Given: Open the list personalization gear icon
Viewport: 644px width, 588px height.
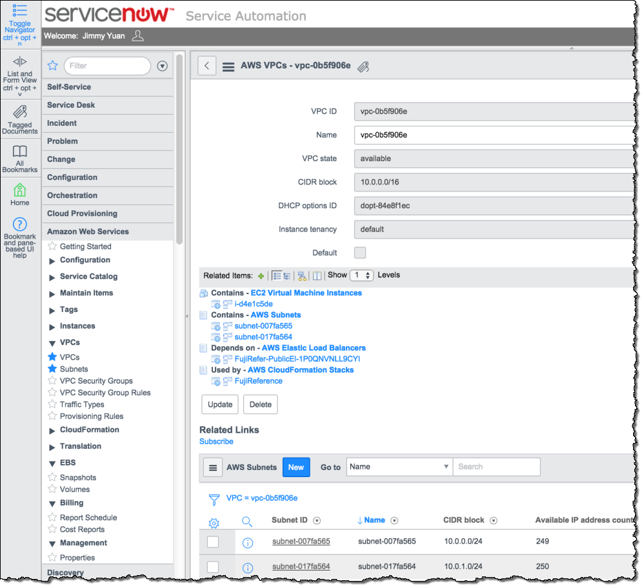Looking at the screenshot, I should click(x=214, y=522).
